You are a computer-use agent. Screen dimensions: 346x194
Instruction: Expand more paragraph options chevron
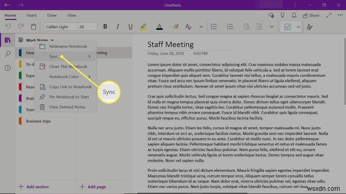272,27
